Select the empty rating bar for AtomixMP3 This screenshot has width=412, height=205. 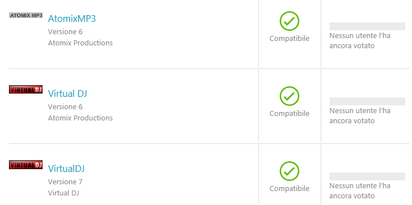[367, 26]
